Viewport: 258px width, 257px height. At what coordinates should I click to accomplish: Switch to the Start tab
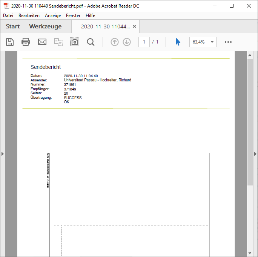13,26
